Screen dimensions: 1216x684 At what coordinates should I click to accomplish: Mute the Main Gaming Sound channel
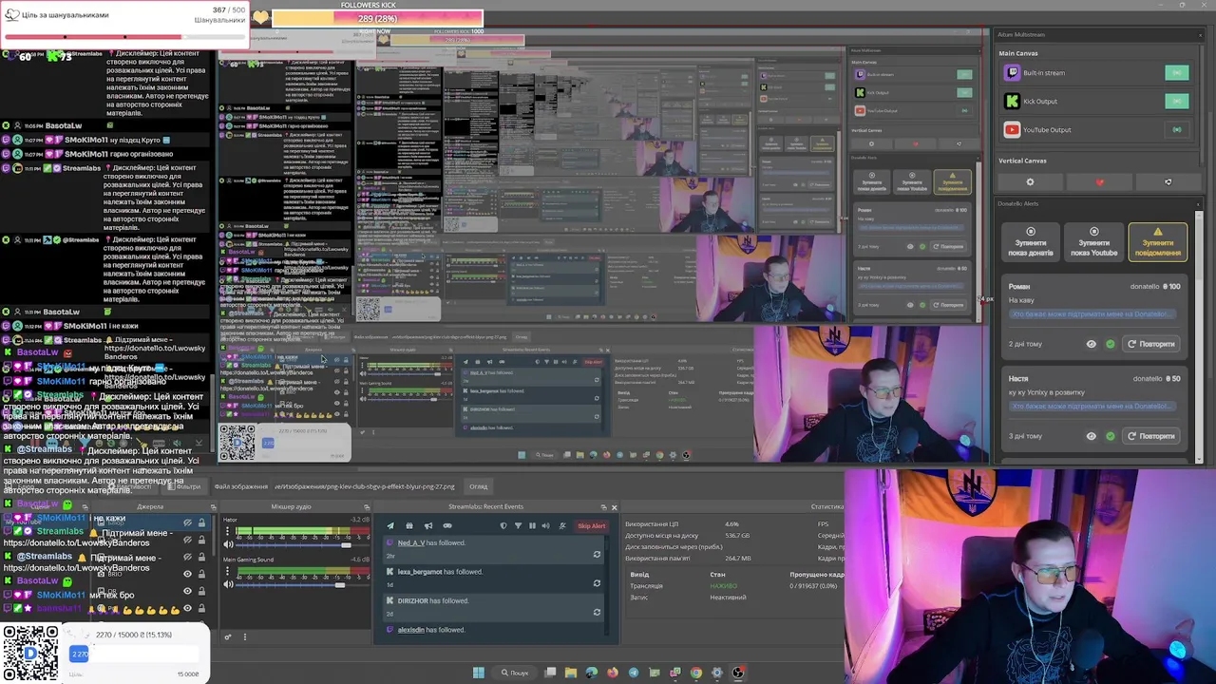(x=228, y=585)
